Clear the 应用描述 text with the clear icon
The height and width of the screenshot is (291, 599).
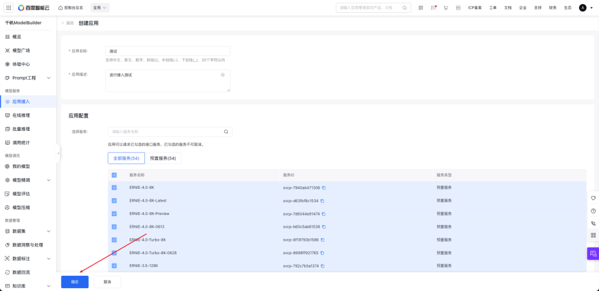point(223,75)
